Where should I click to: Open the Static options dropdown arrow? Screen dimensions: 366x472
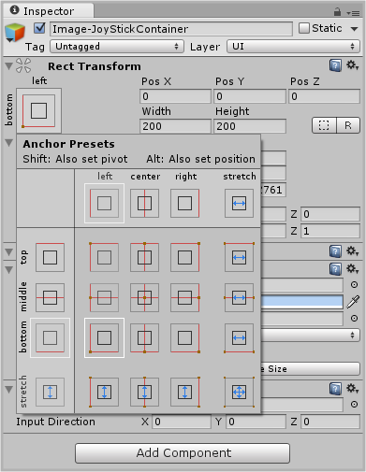coord(354,29)
